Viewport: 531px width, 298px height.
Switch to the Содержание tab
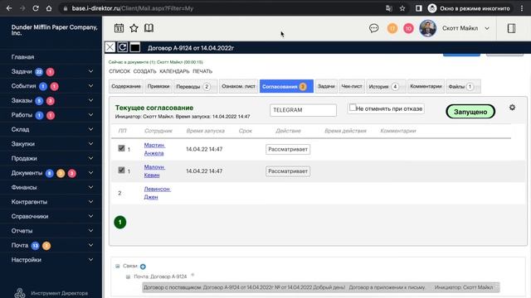(126, 86)
